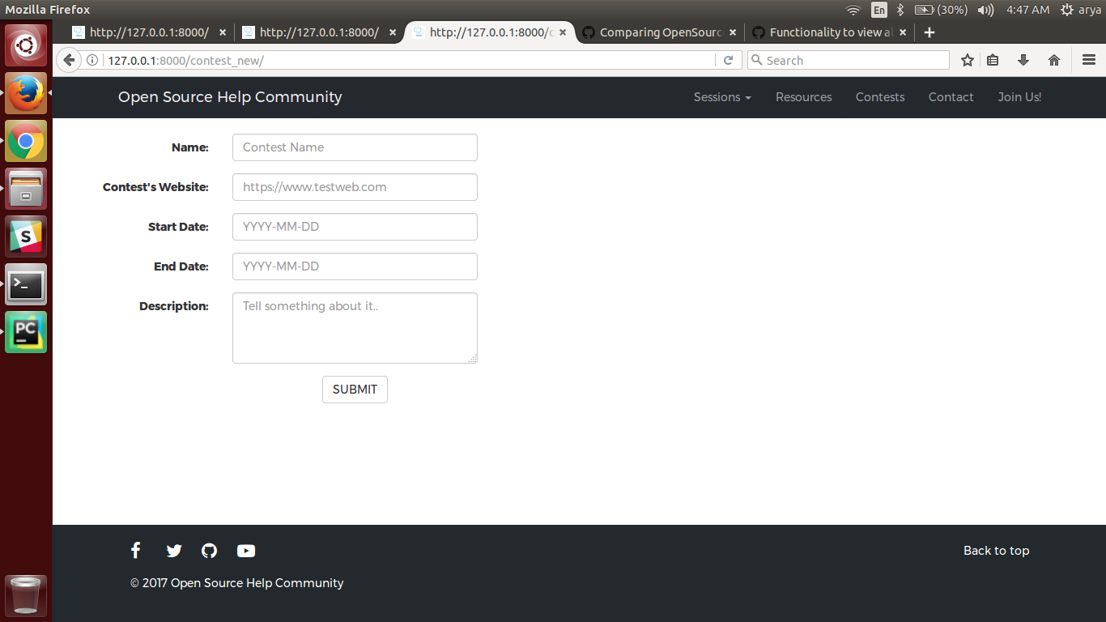Viewport: 1106px width, 622px height.
Task: Focus the Start Date field
Action: tap(355, 227)
